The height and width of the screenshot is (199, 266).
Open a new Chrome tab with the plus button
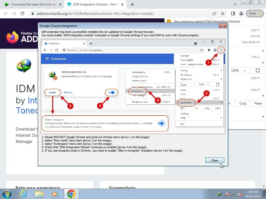point(132,4)
